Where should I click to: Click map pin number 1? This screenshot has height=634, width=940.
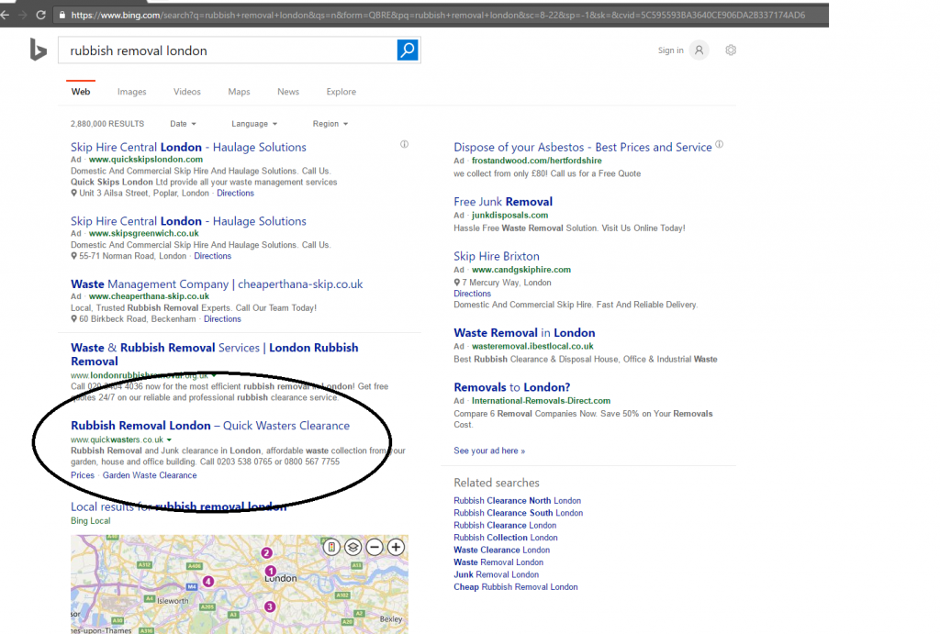(x=271, y=571)
